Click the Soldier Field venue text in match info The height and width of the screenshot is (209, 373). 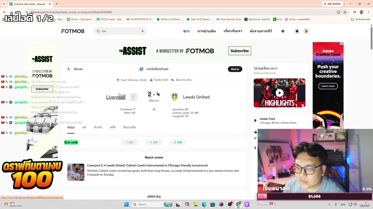click(x=161, y=80)
